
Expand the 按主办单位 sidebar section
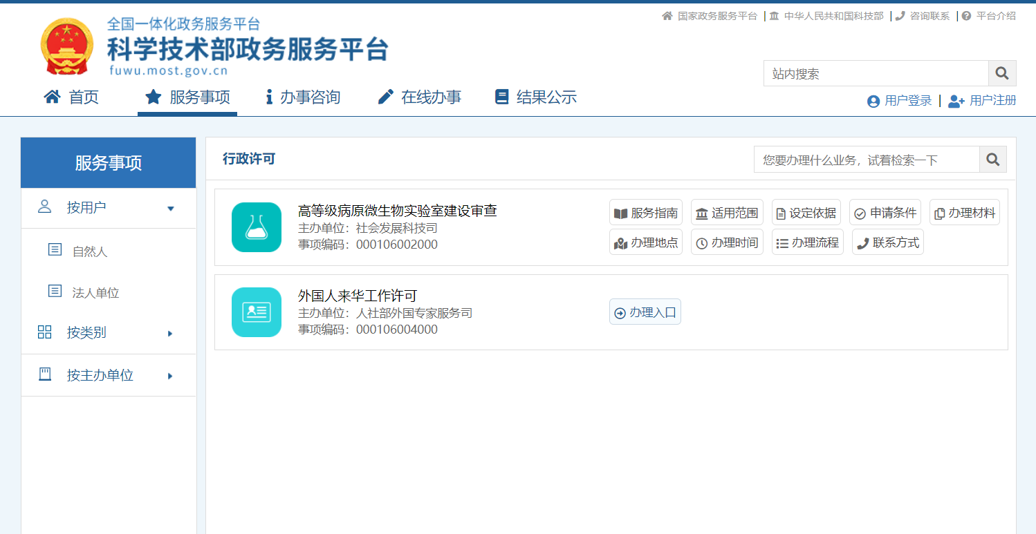(x=108, y=376)
